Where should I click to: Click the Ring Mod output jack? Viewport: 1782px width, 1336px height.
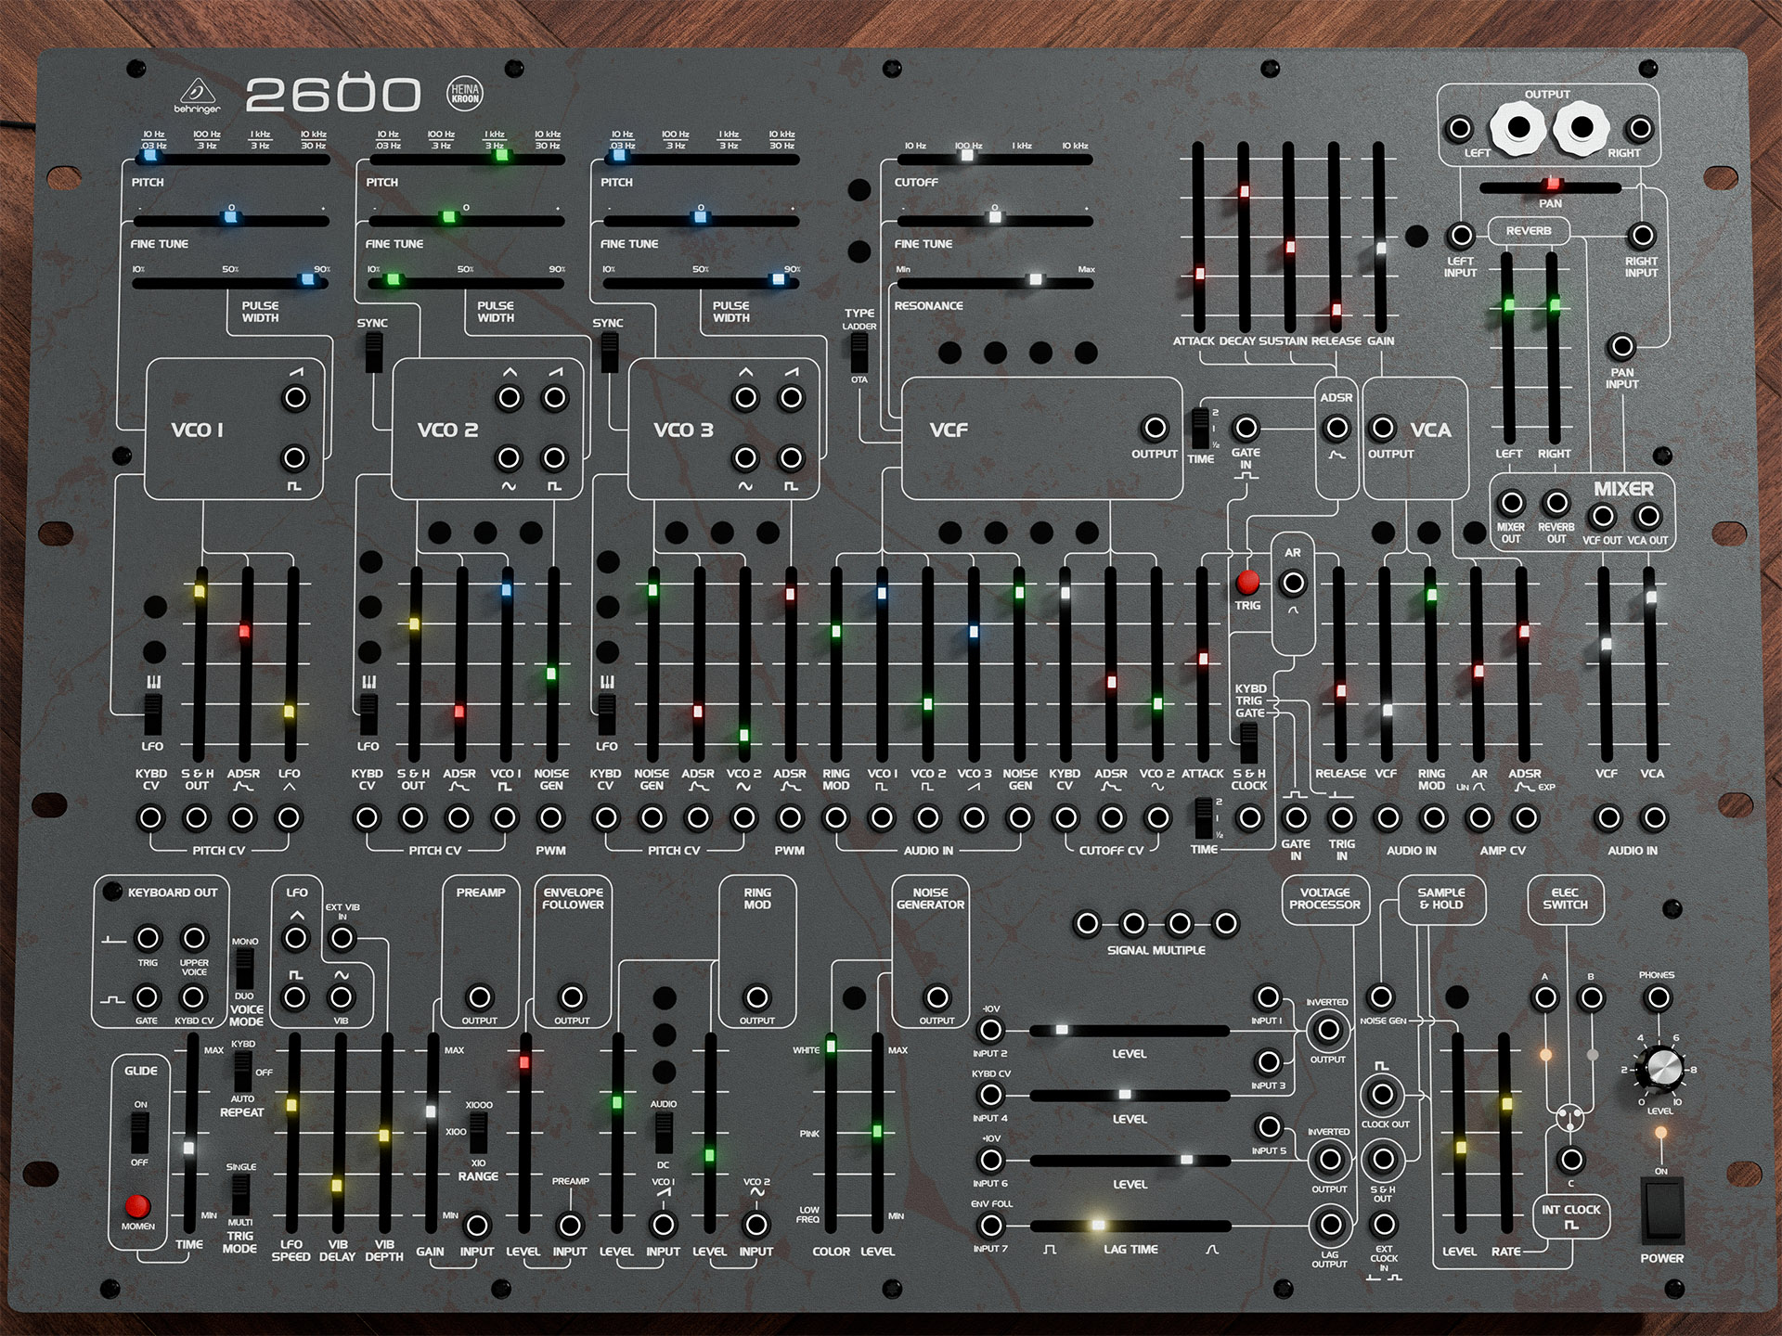[x=757, y=997]
